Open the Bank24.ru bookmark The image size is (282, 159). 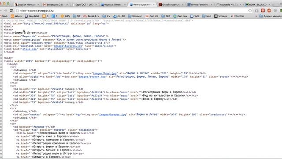91,16
